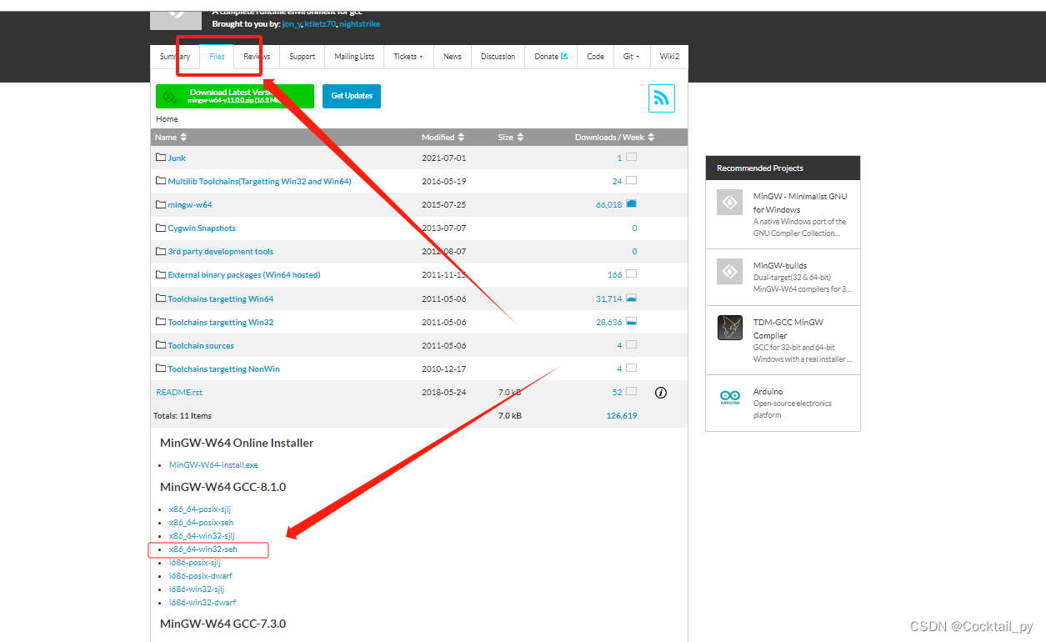
Task: Open the RSS feed icon
Action: 662,98
